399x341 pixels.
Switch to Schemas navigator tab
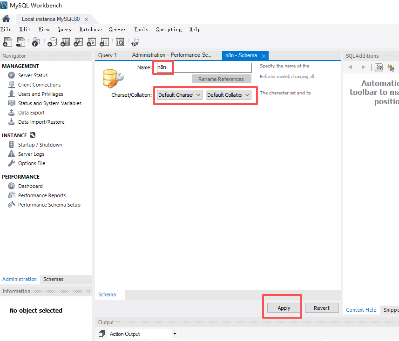pos(53,279)
